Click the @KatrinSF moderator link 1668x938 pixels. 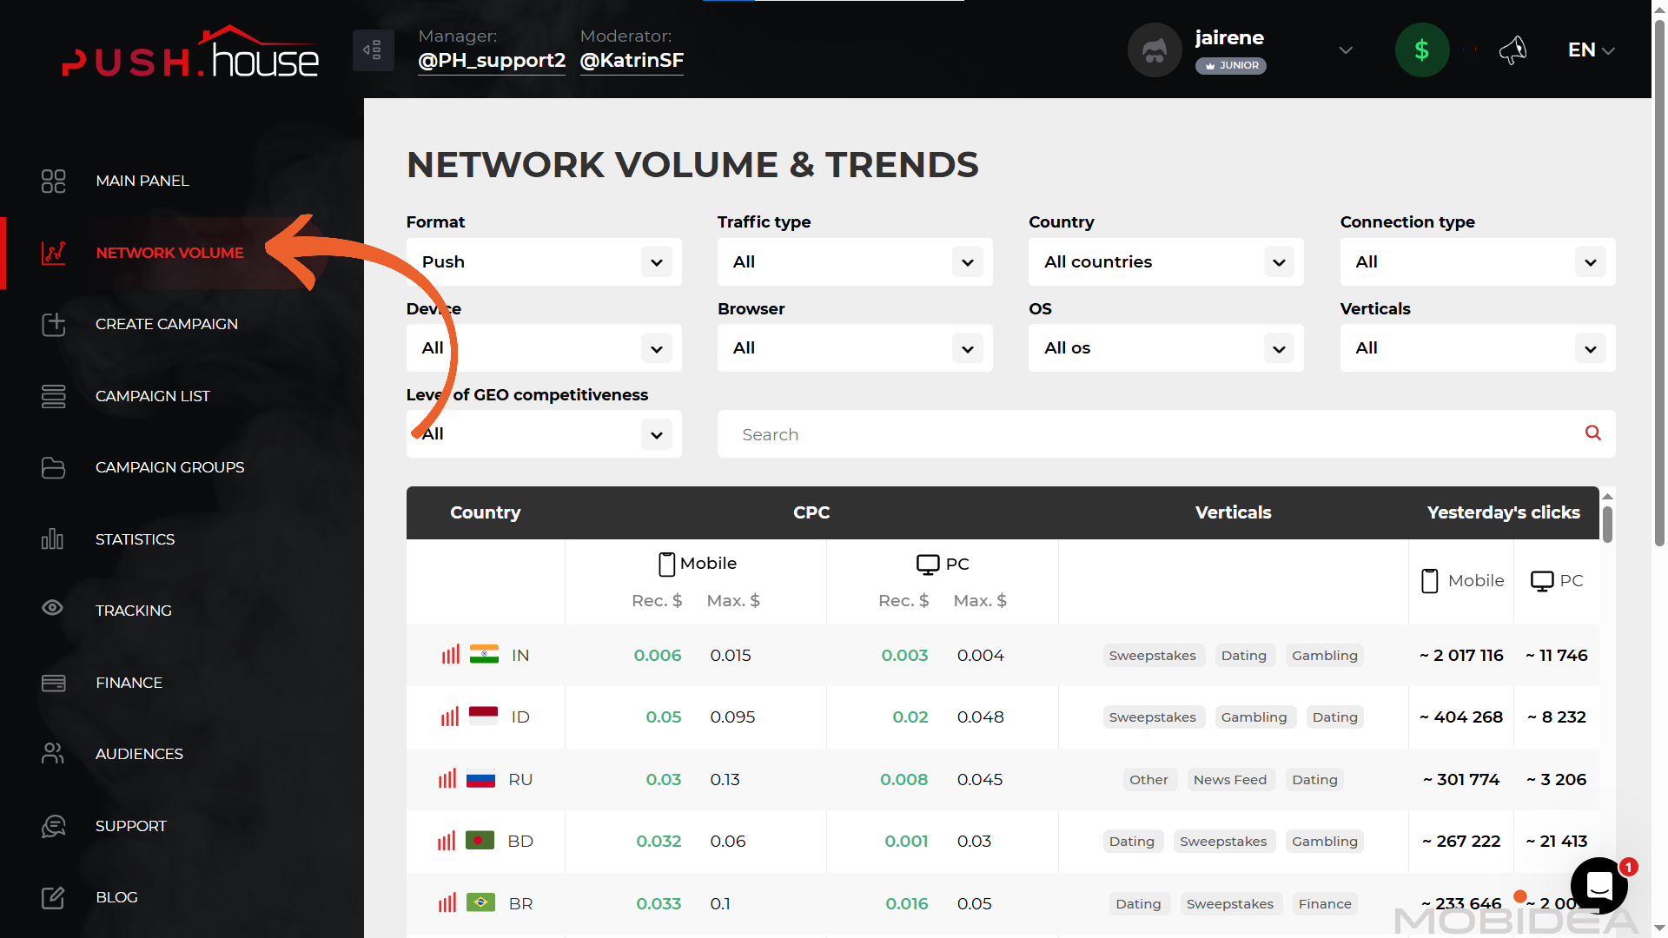coord(632,61)
